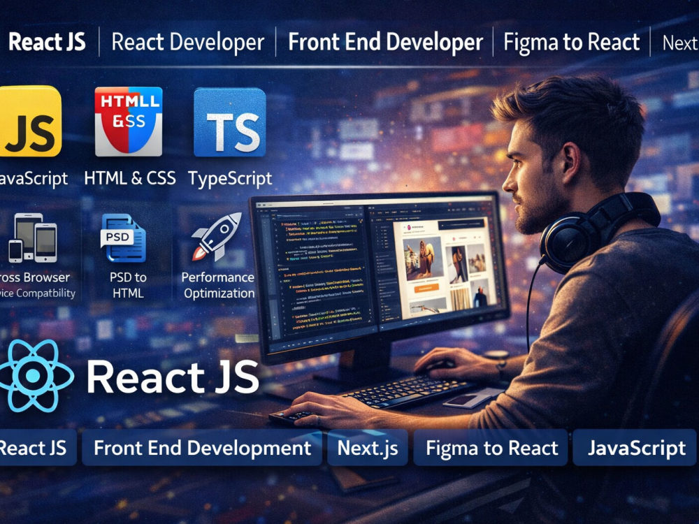
Task: Switch to React Developer tab
Action: [187, 43]
